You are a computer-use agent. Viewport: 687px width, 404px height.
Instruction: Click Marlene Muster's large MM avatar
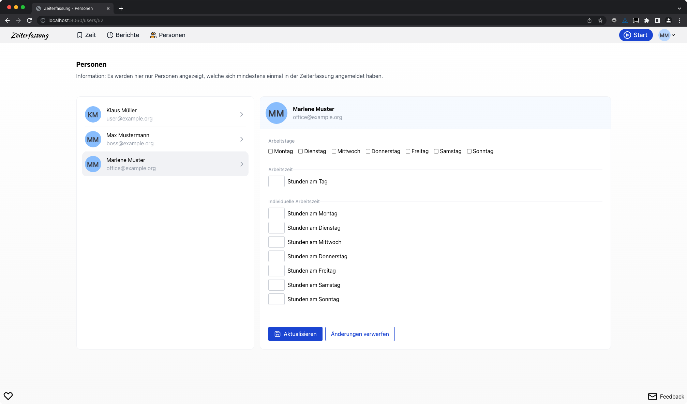(x=276, y=113)
